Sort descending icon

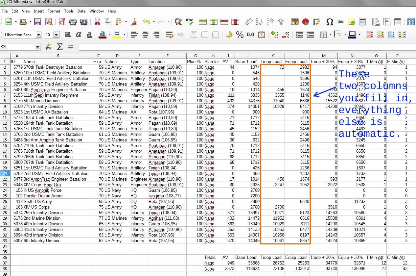270,22
